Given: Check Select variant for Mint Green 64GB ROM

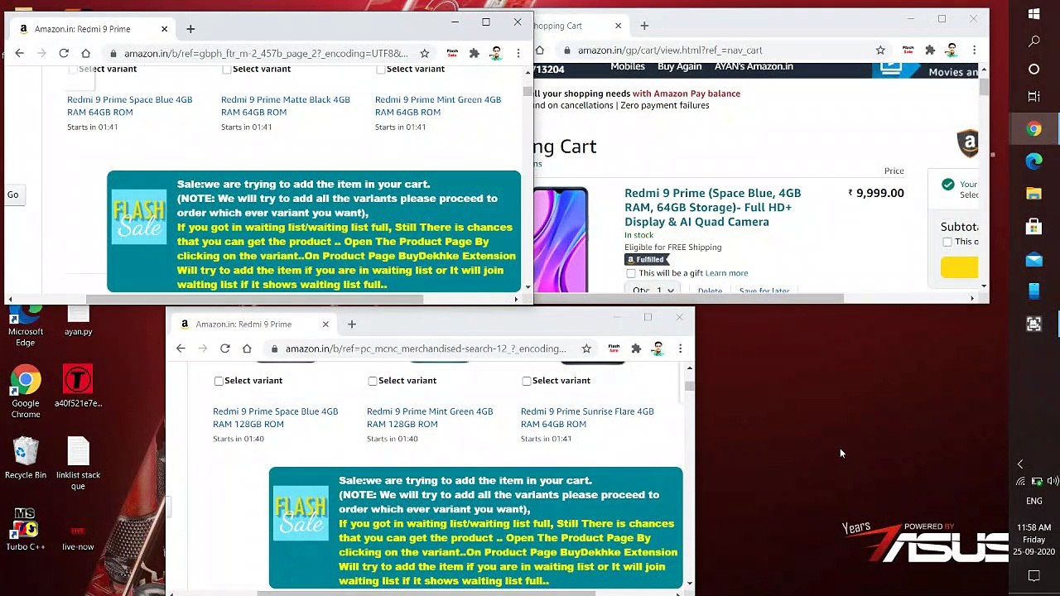Looking at the screenshot, I should (381, 70).
